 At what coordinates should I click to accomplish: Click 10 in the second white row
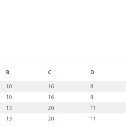tap(9, 97)
